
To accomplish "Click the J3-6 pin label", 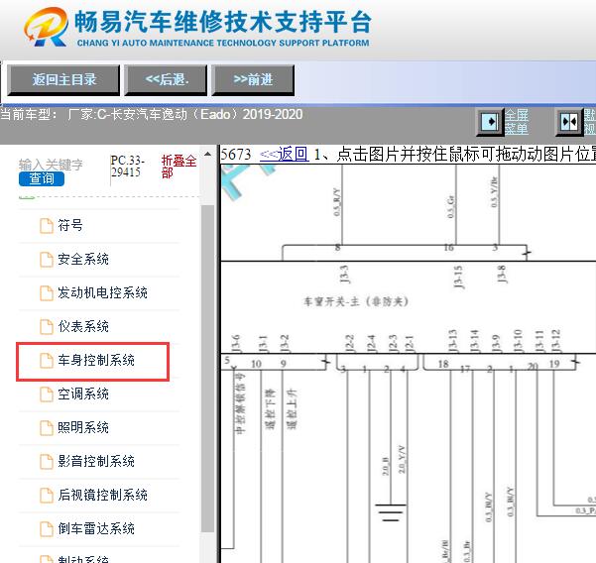I will point(236,343).
